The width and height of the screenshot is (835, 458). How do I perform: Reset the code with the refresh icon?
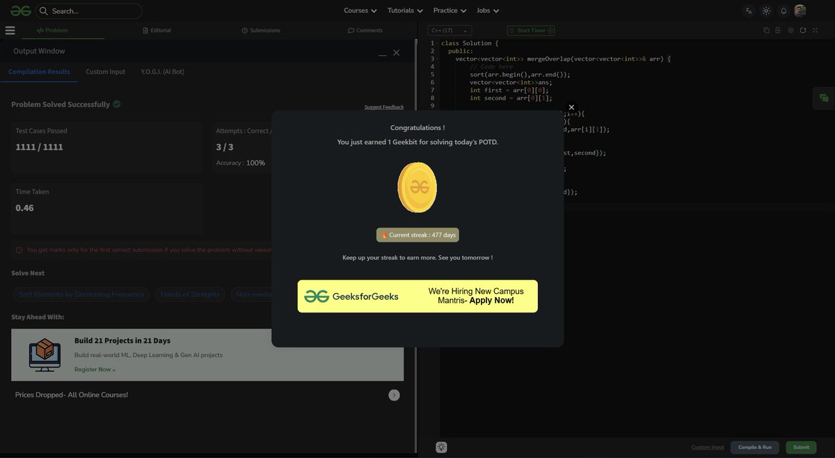point(803,31)
